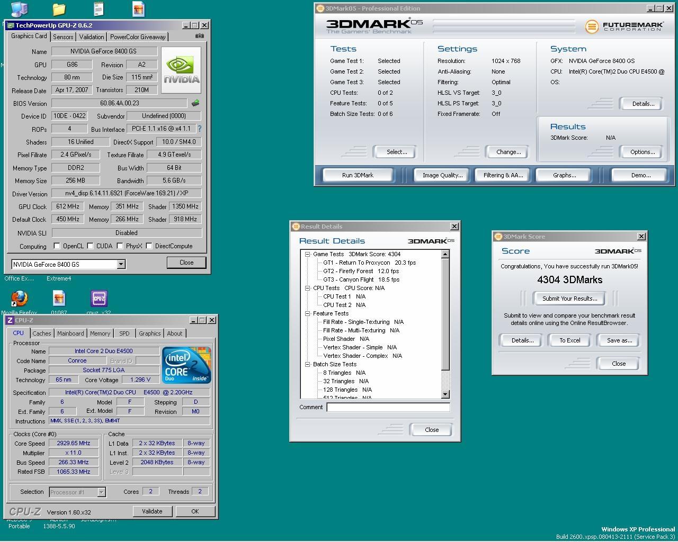The width and height of the screenshot is (678, 542).
Task: Launch the Demo... button
Action: [x=640, y=175]
